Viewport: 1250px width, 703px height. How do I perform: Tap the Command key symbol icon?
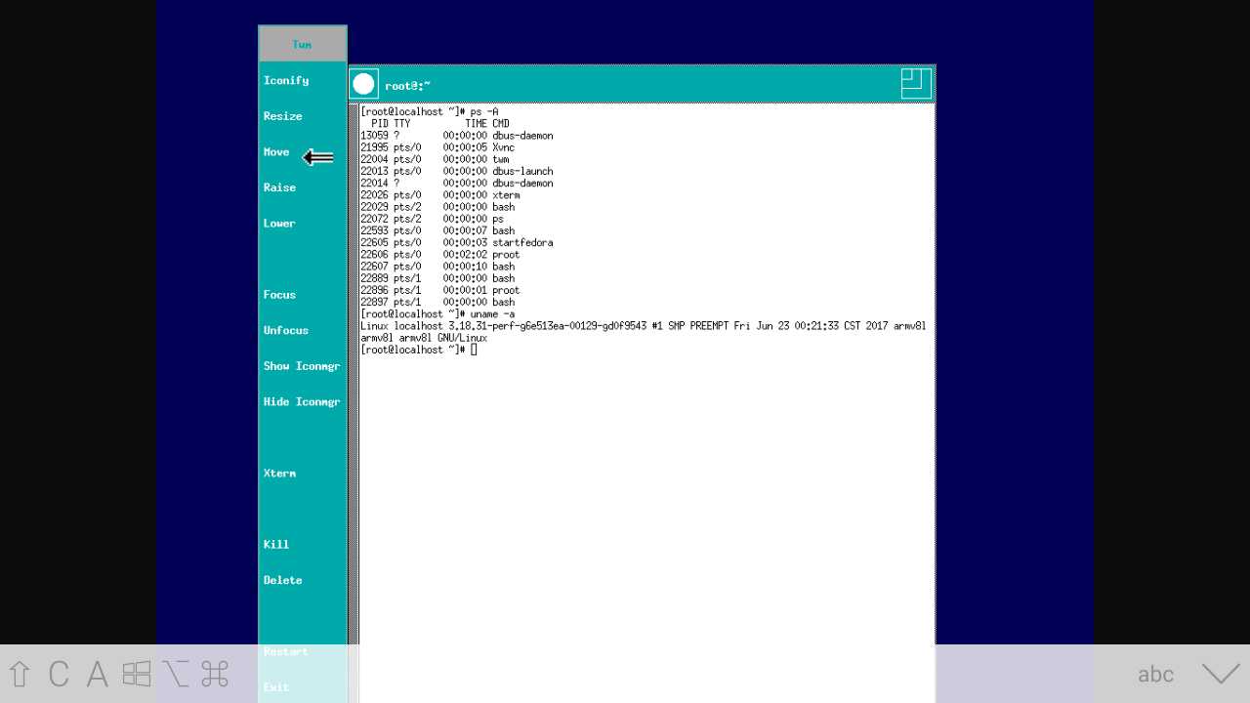coord(215,674)
